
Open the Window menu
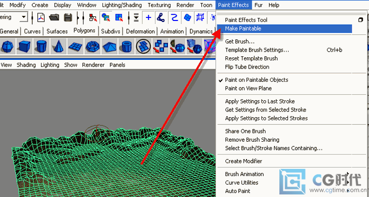tap(87, 5)
